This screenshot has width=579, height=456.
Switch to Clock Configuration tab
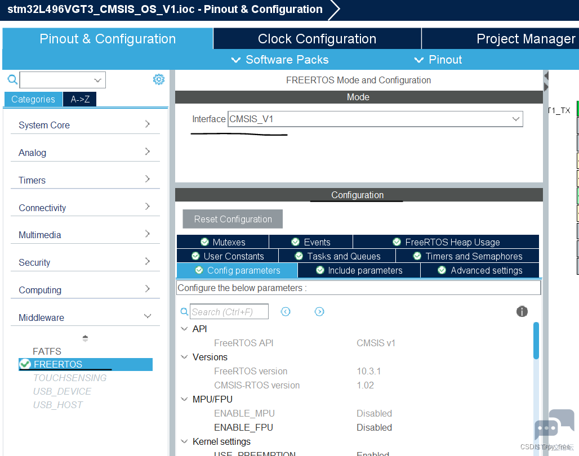(317, 38)
